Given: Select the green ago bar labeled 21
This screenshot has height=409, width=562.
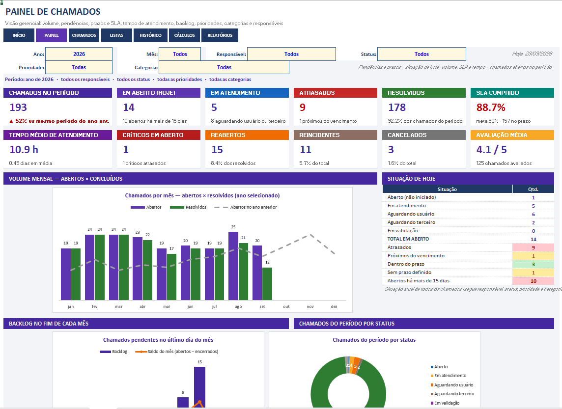Looking at the screenshot, I should point(243,272).
